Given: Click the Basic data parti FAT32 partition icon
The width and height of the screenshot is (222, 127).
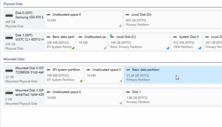Looking at the screenshot, I should (48, 37).
